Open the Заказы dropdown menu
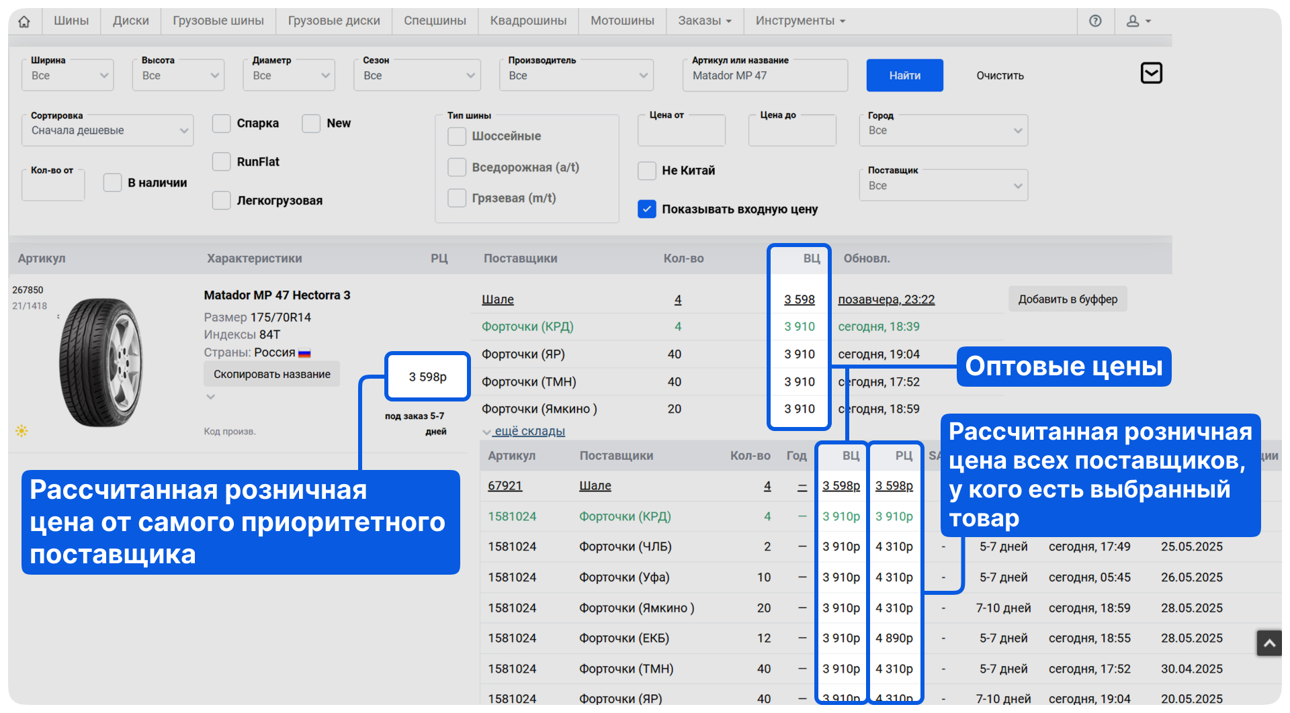The width and height of the screenshot is (1290, 713). 705,21
